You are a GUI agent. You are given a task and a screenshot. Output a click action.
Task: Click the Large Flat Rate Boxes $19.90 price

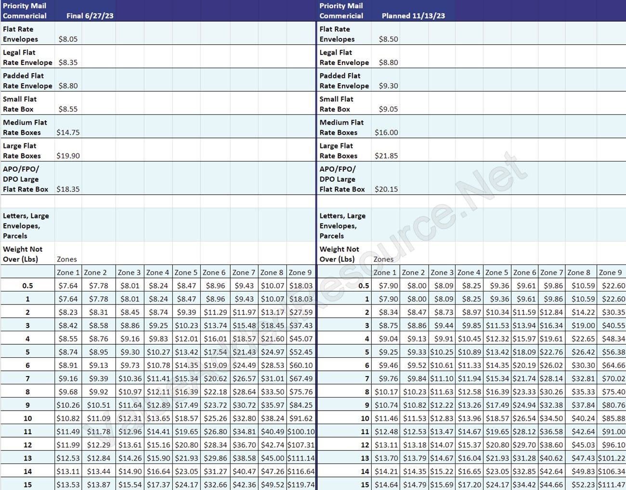[x=67, y=156]
